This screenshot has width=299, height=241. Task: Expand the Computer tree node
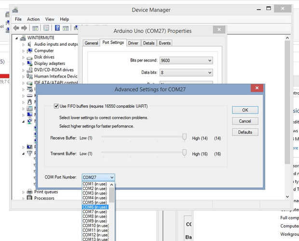point(23,51)
